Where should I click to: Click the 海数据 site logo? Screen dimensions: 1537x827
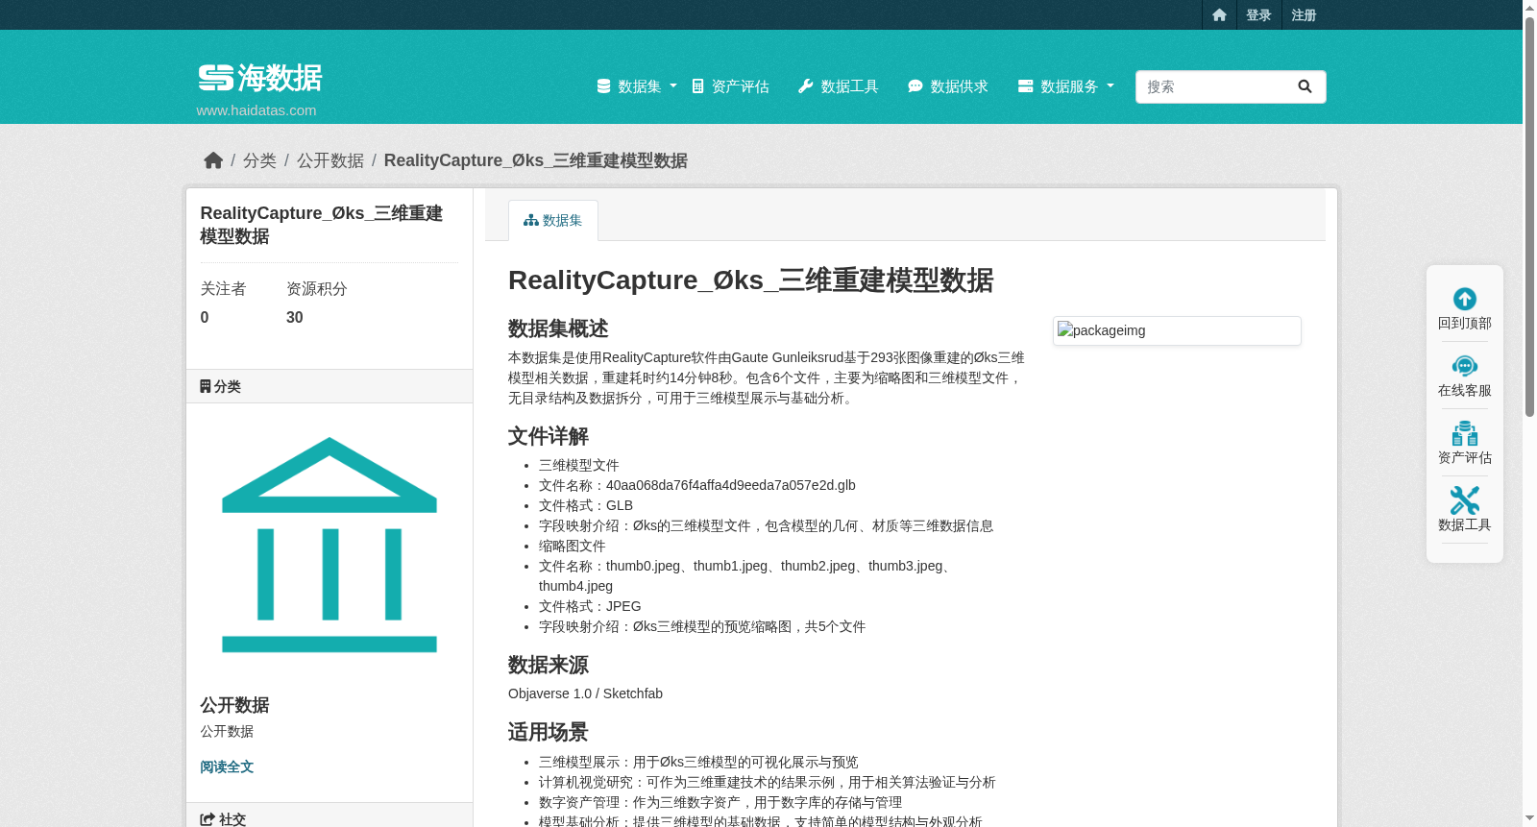tap(260, 78)
